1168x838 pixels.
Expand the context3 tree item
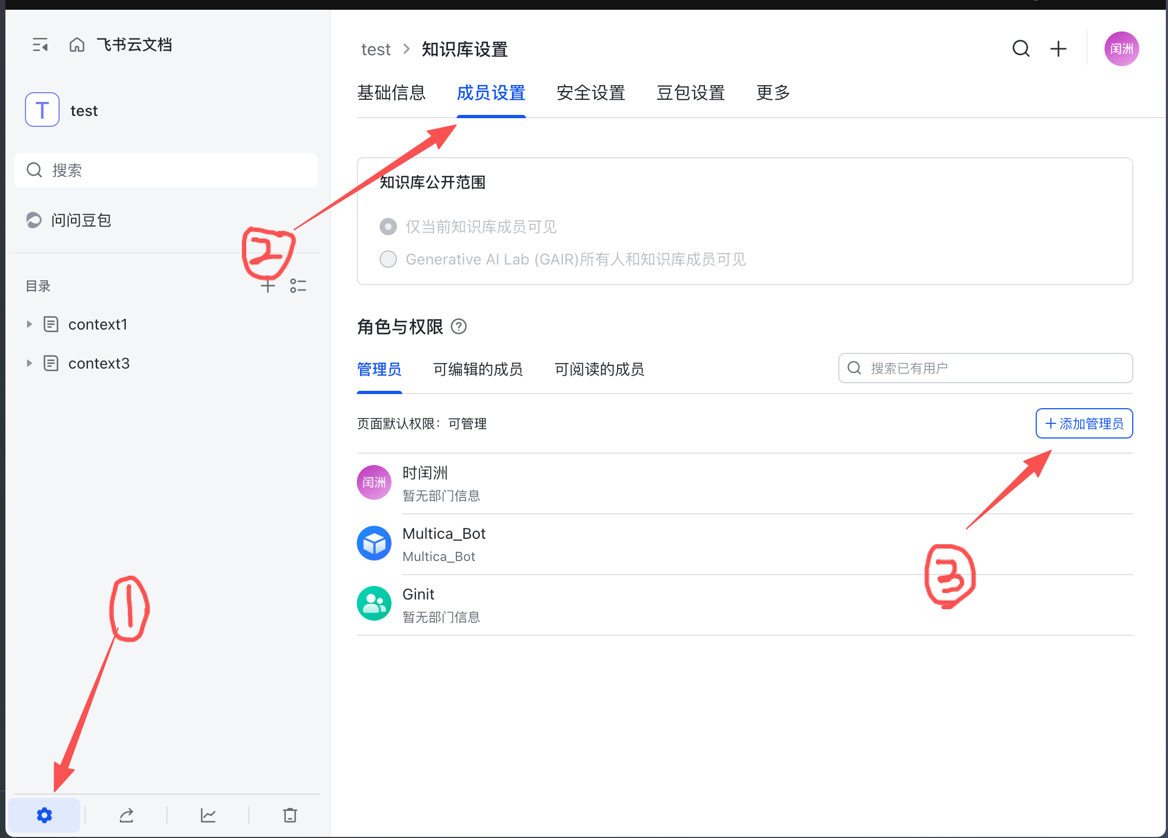click(x=29, y=363)
